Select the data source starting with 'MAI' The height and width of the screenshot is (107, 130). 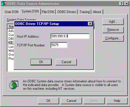(x=11, y=51)
